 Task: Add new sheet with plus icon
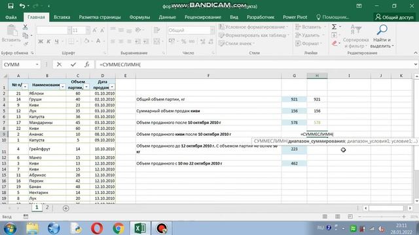coord(65,208)
